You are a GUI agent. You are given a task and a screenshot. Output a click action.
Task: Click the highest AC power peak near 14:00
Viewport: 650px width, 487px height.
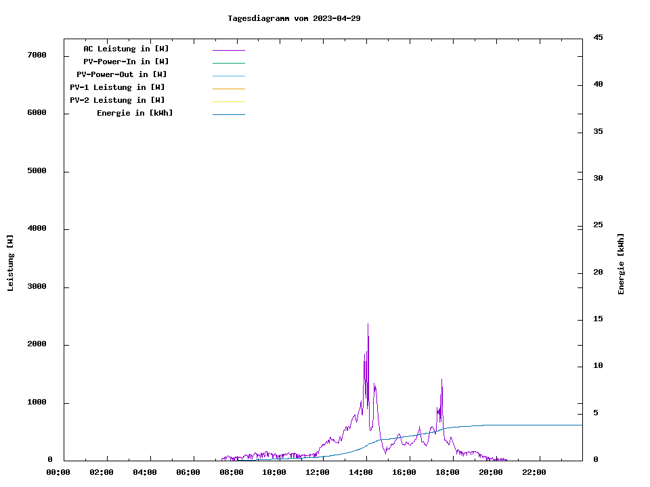368,325
